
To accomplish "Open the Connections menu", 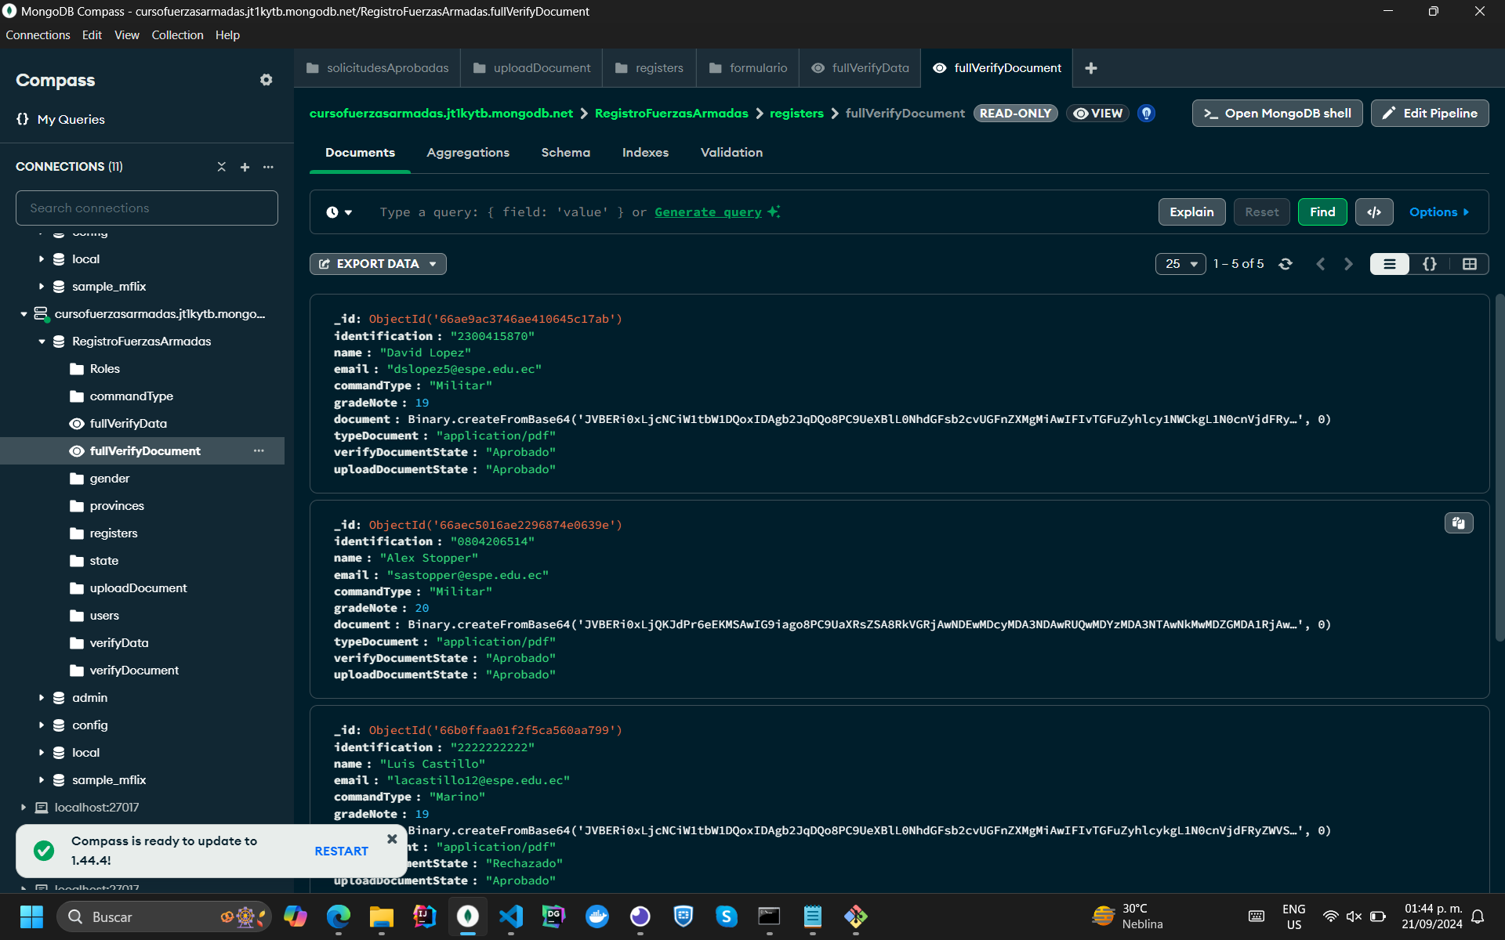I will click(x=38, y=35).
